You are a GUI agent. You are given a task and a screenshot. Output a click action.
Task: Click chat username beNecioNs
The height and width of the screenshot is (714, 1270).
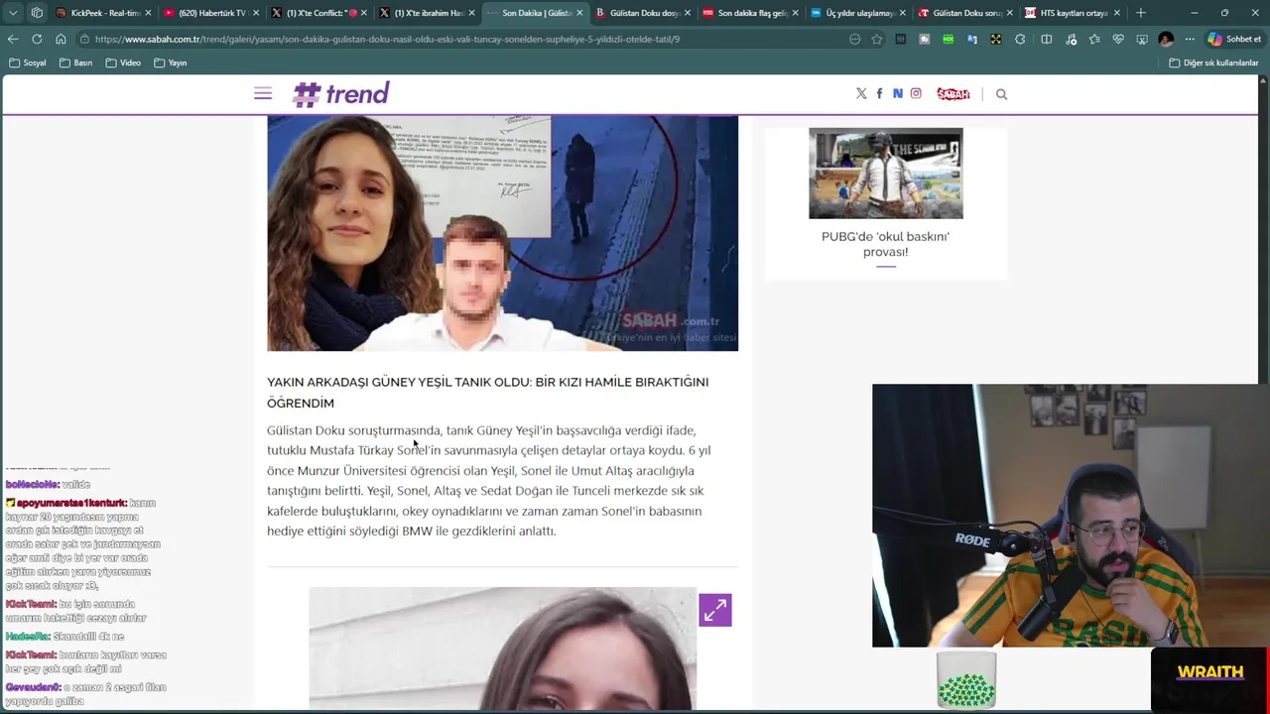[32, 484]
